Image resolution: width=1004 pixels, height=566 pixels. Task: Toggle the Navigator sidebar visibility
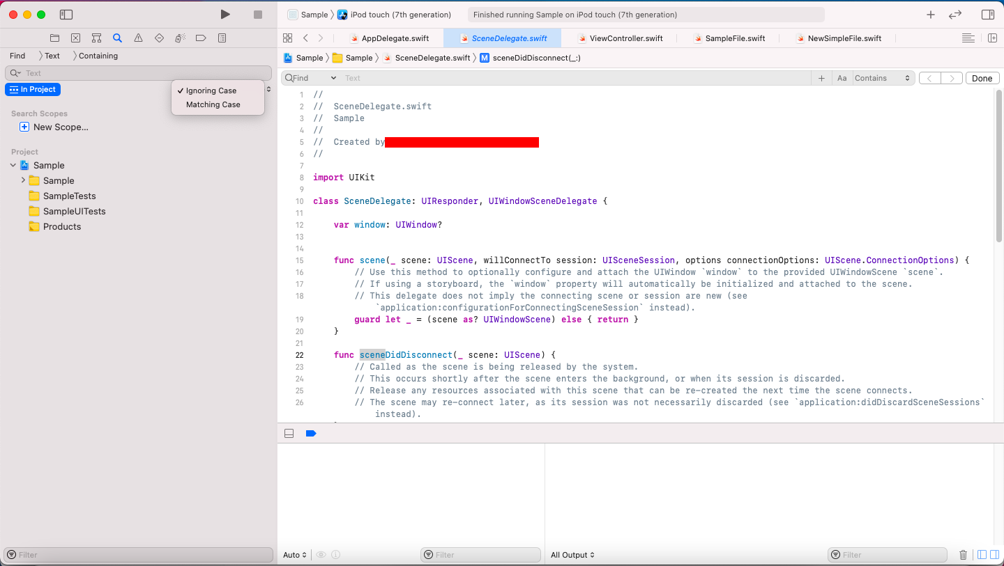66,15
